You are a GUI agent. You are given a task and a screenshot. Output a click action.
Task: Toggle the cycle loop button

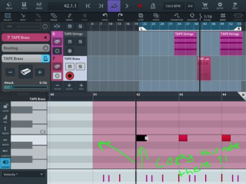pos(114,6)
